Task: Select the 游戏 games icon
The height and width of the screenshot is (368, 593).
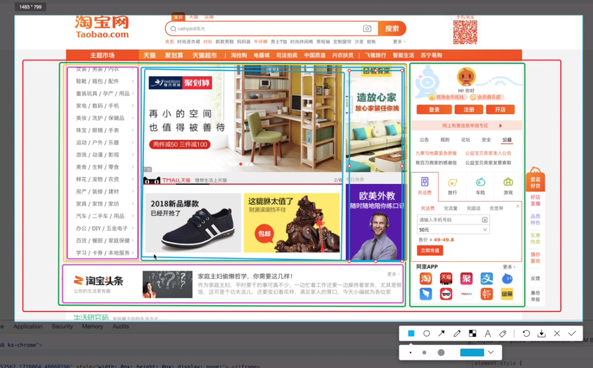Action: 508,186
